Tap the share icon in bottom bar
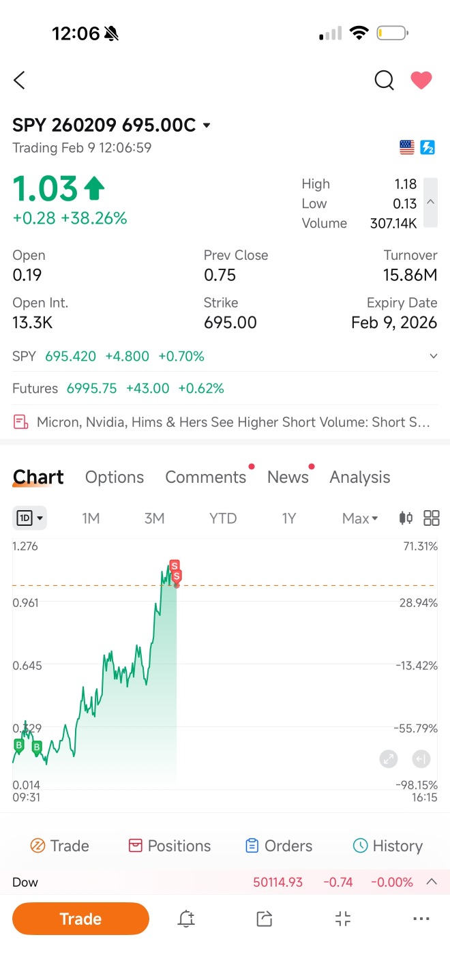The height and width of the screenshot is (978, 450). click(x=265, y=919)
